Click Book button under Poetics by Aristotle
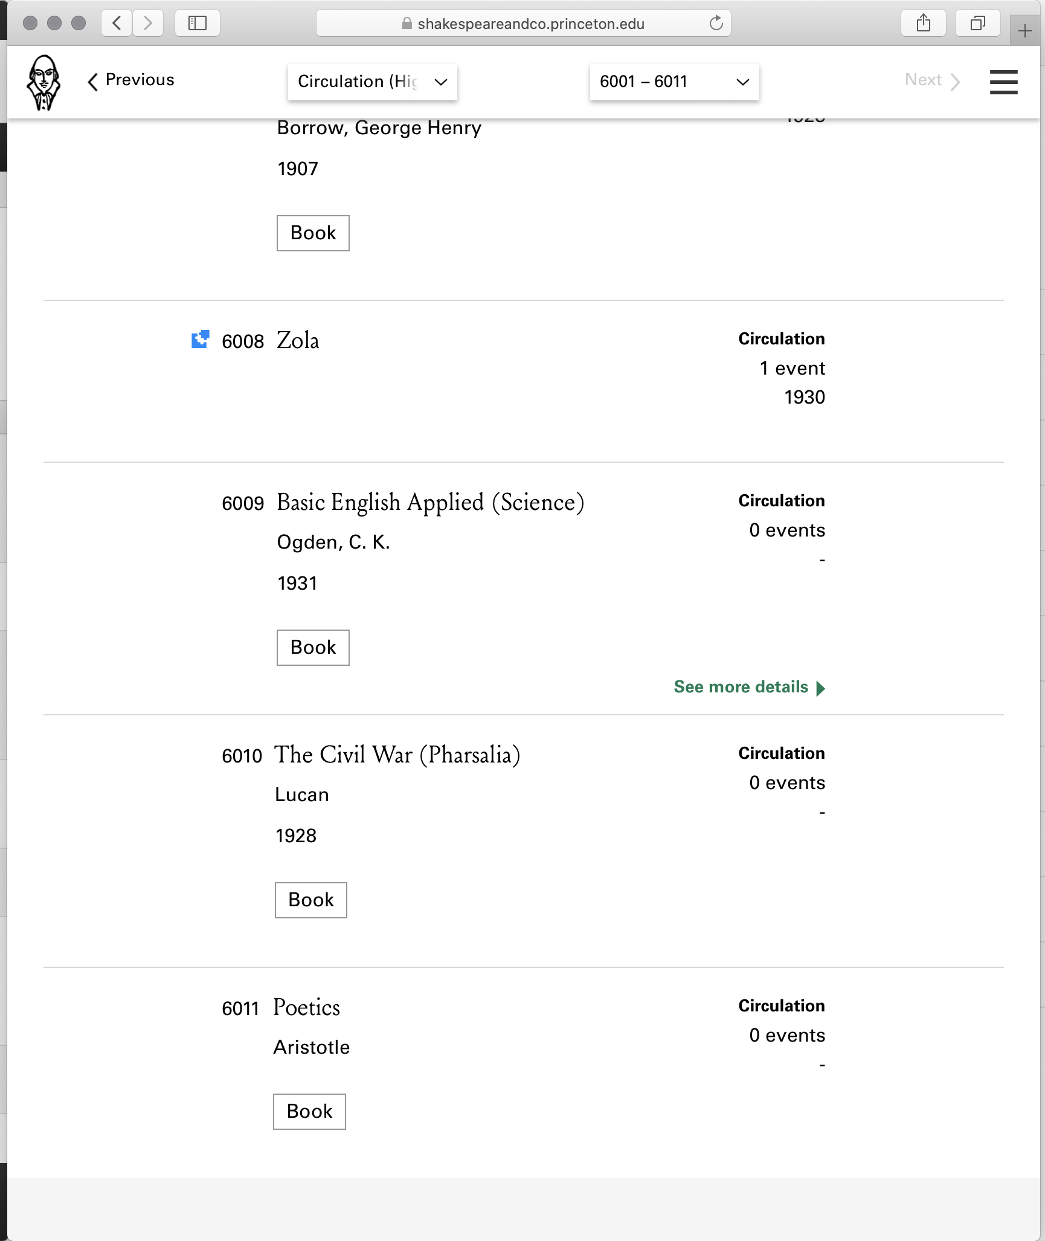 (x=309, y=1111)
